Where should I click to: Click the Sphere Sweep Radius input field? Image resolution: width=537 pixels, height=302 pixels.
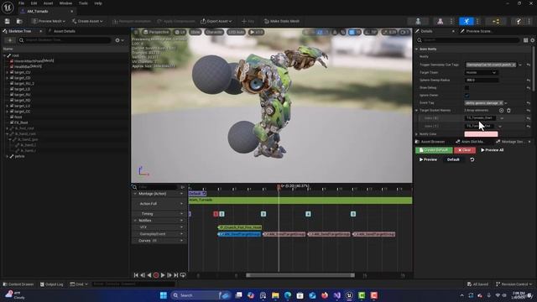pos(482,81)
